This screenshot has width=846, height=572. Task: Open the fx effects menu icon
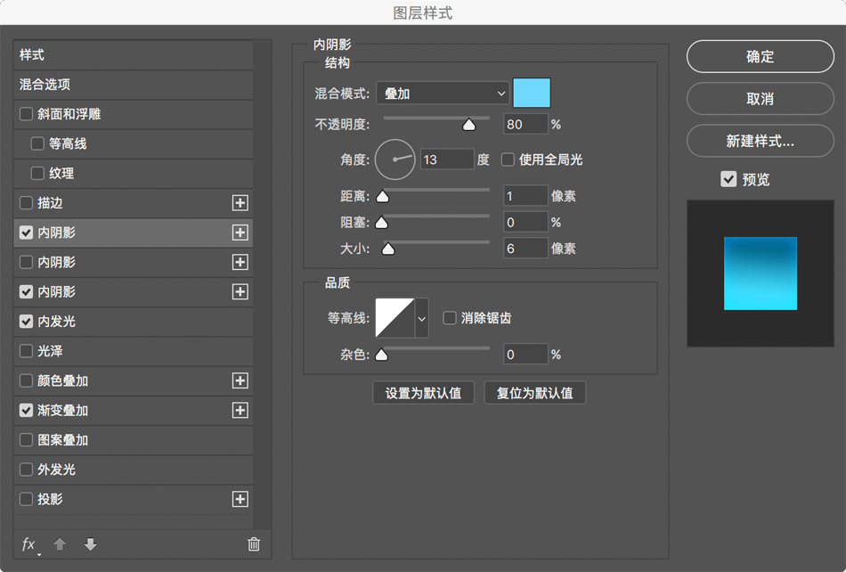point(29,544)
